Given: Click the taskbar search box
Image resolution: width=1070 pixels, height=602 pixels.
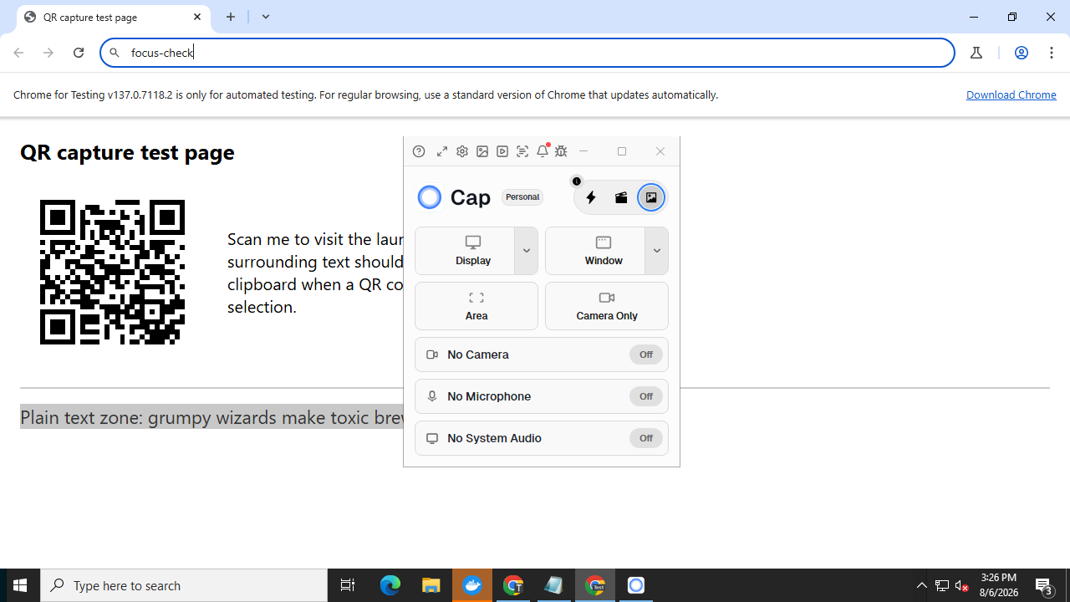Looking at the screenshot, I should [x=184, y=585].
